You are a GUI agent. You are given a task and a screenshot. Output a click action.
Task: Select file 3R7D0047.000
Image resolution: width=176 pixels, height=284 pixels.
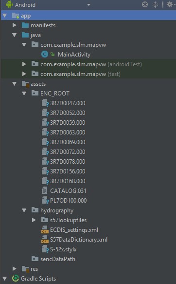pos(68,103)
